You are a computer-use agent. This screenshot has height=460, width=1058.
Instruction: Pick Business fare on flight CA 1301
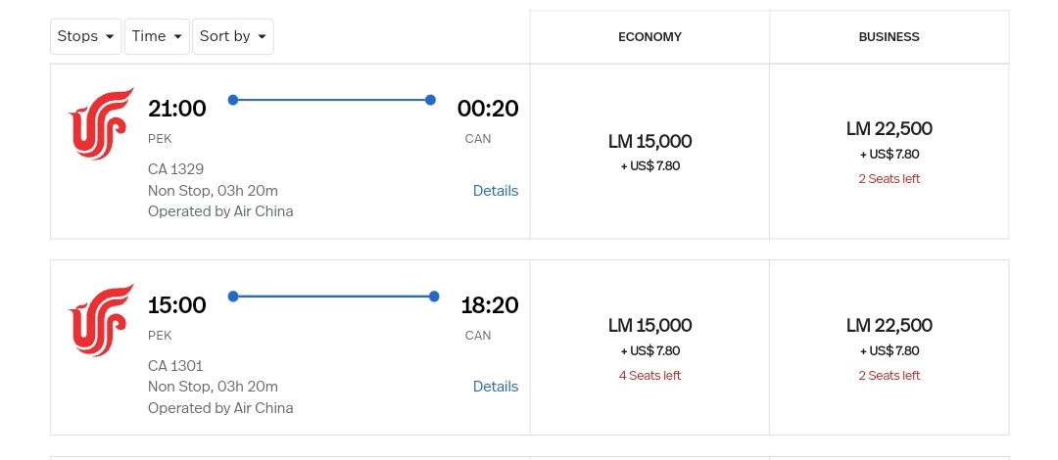pos(889,347)
